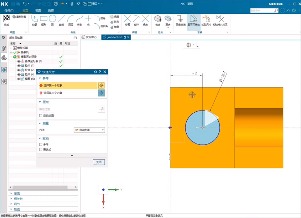Screen dimensions: 301x218
Task: Open the 发现中心 tab
Action: pyautogui.click(x=89, y=37)
